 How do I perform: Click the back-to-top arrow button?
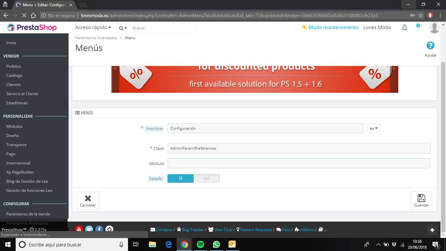432,230
